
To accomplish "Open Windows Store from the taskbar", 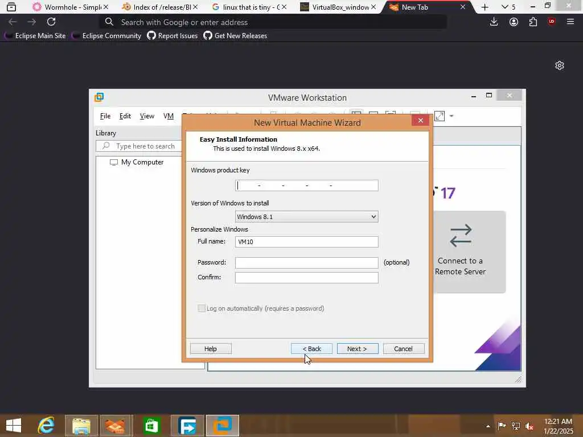I will pos(151,426).
